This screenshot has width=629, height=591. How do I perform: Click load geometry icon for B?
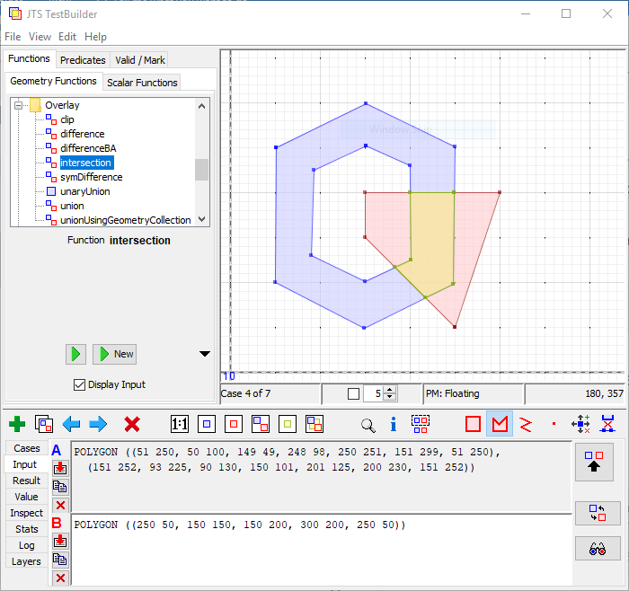(60, 542)
